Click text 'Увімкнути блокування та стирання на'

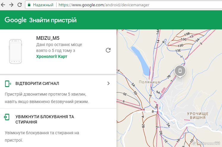point(42,133)
